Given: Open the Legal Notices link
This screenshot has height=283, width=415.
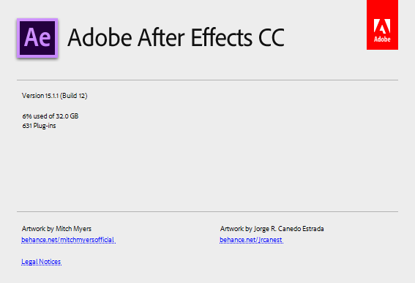Looking at the screenshot, I should pos(41,262).
